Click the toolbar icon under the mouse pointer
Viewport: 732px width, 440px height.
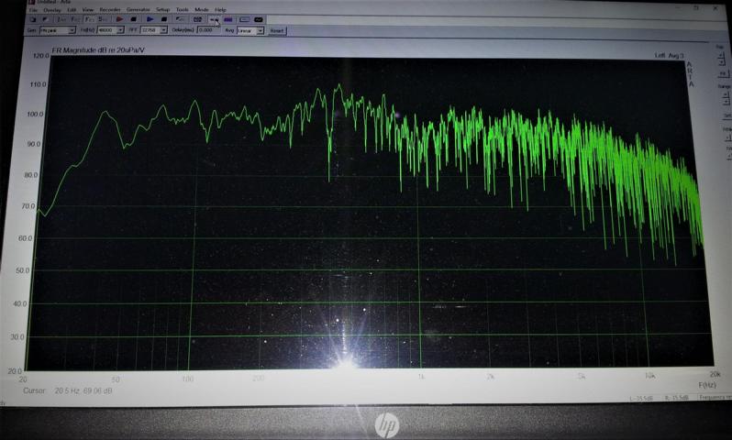point(214,19)
